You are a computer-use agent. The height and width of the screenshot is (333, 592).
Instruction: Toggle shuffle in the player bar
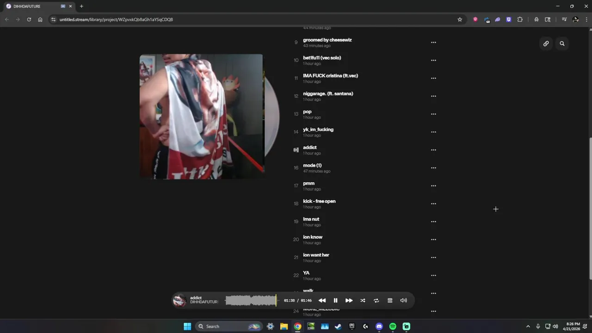[x=363, y=301]
